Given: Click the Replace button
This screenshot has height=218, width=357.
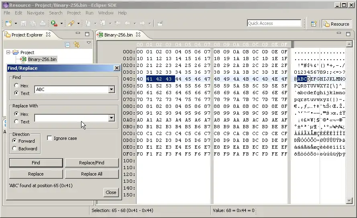Looking at the screenshot, I should tap(36, 174).
